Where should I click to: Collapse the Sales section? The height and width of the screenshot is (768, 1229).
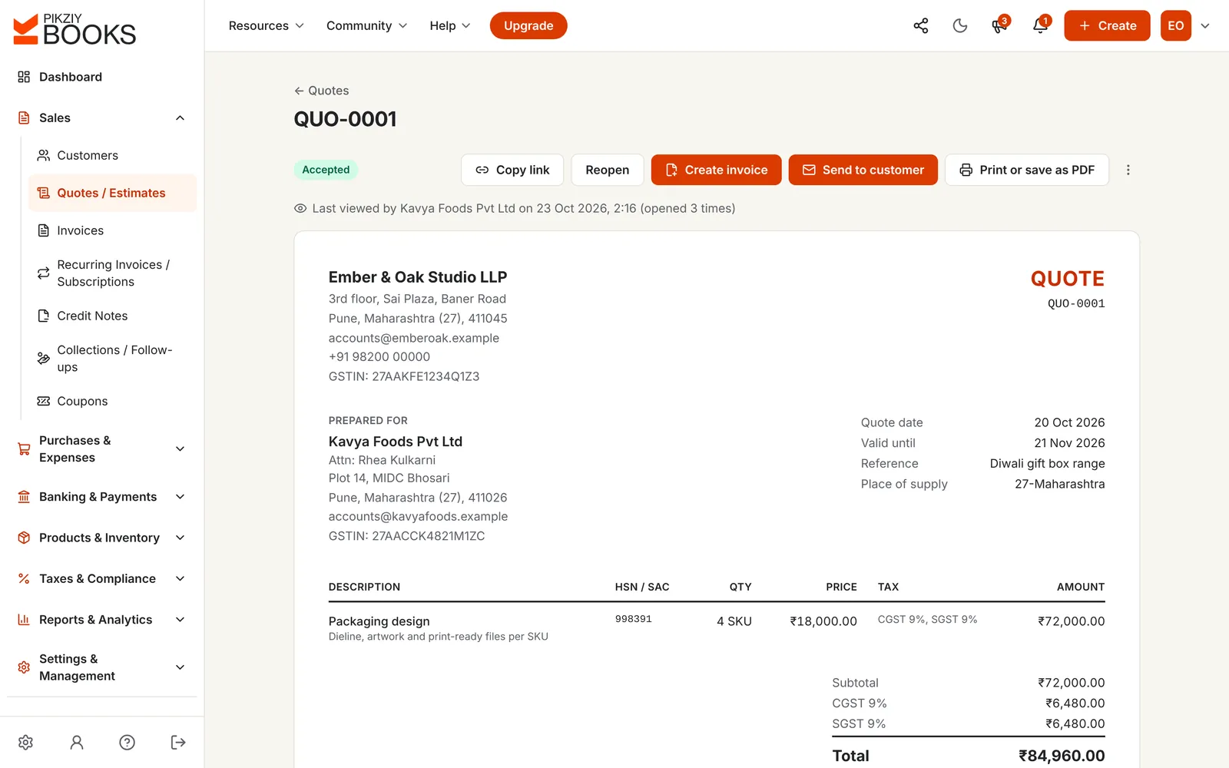(101, 118)
